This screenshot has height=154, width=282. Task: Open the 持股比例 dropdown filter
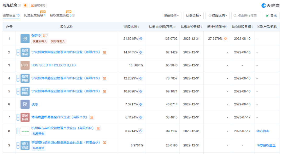(218, 15)
